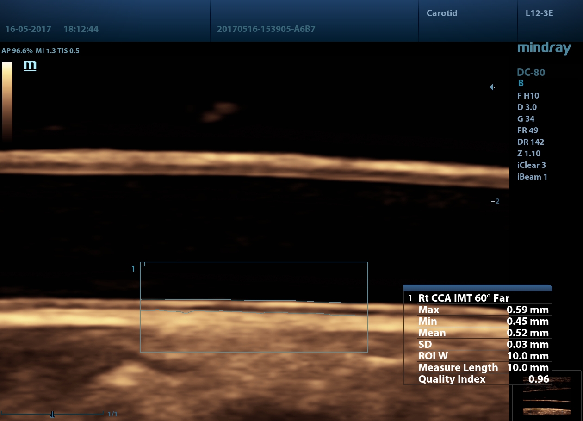Click the Rt CCA IMT 60° Far header

point(464,298)
